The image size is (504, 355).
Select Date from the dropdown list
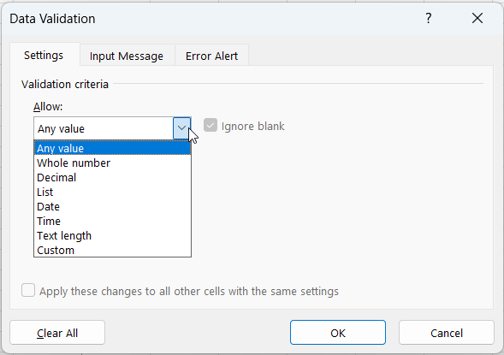[112, 206]
